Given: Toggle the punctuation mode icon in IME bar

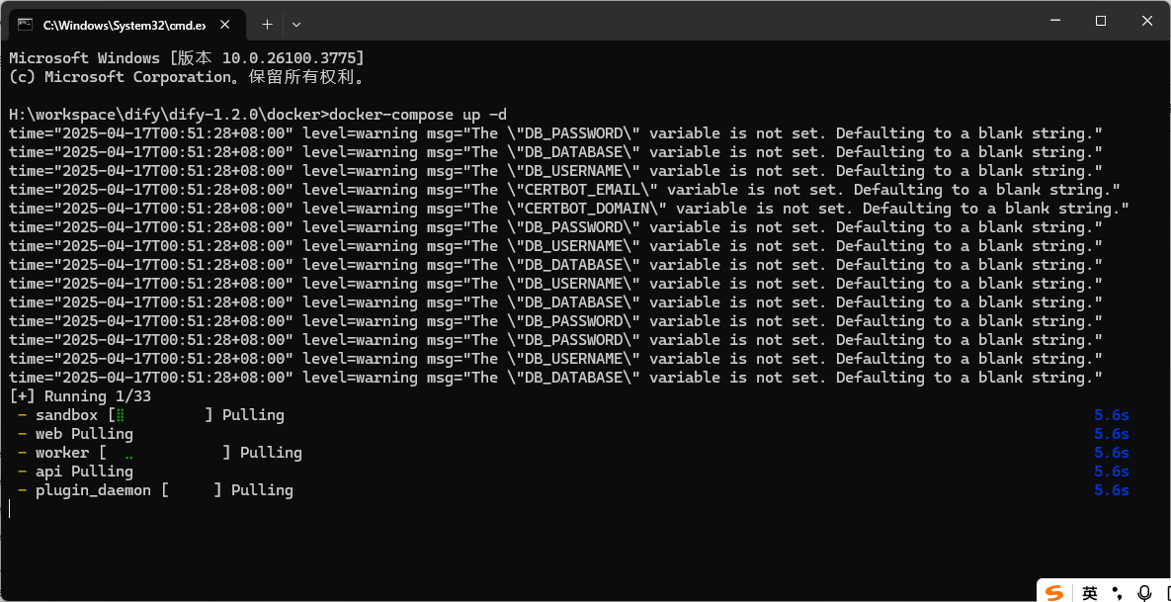Looking at the screenshot, I should pyautogui.click(x=1118, y=592).
